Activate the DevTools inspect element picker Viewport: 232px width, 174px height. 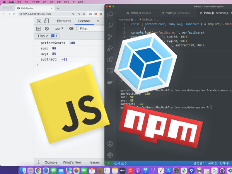coord(39,21)
